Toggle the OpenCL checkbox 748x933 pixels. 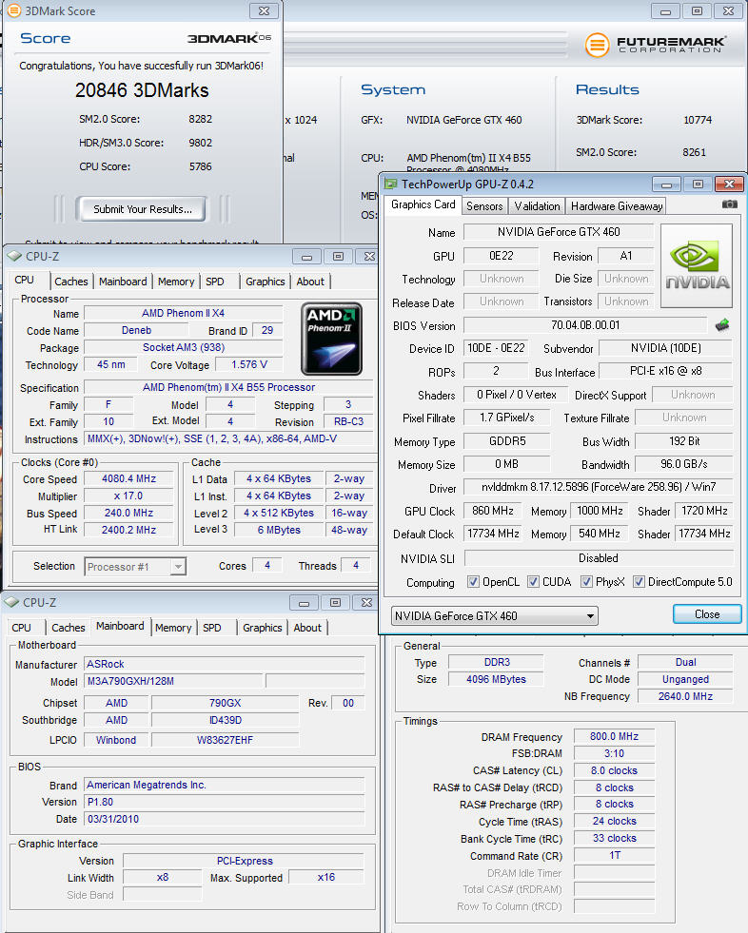[473, 582]
